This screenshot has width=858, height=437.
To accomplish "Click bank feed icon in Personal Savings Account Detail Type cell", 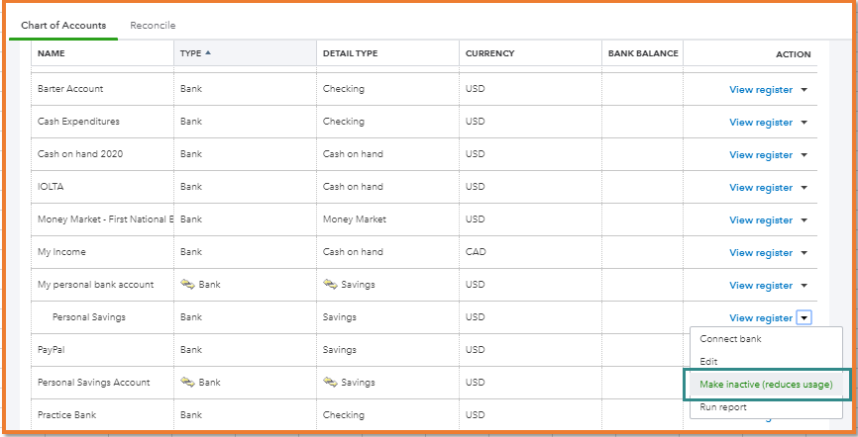I will 330,383.
